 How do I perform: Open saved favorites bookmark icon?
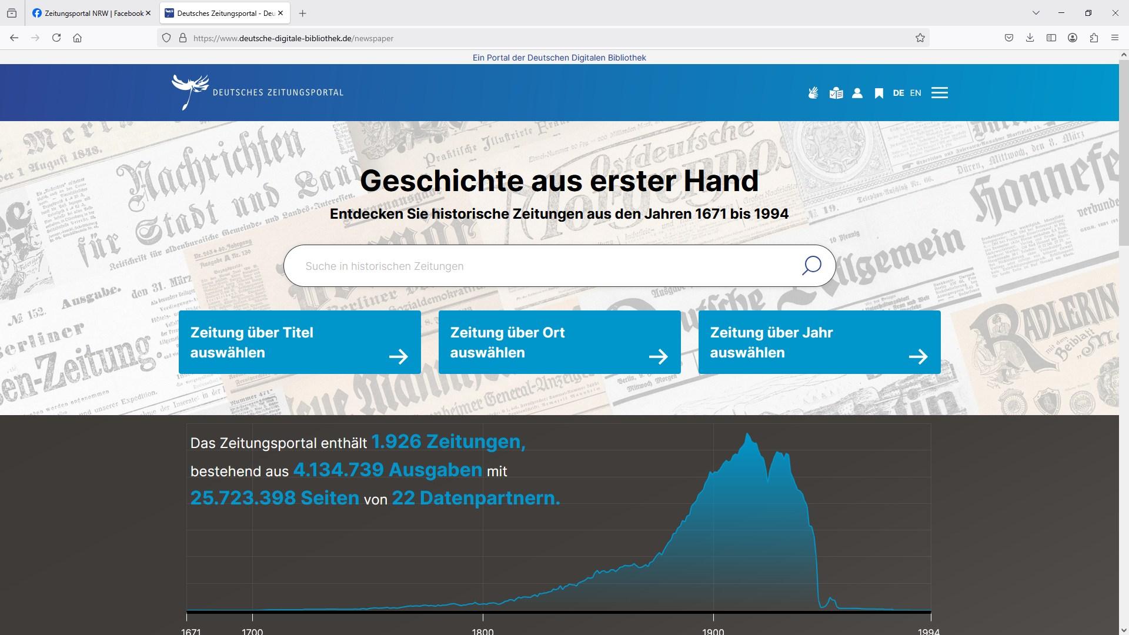coord(879,93)
